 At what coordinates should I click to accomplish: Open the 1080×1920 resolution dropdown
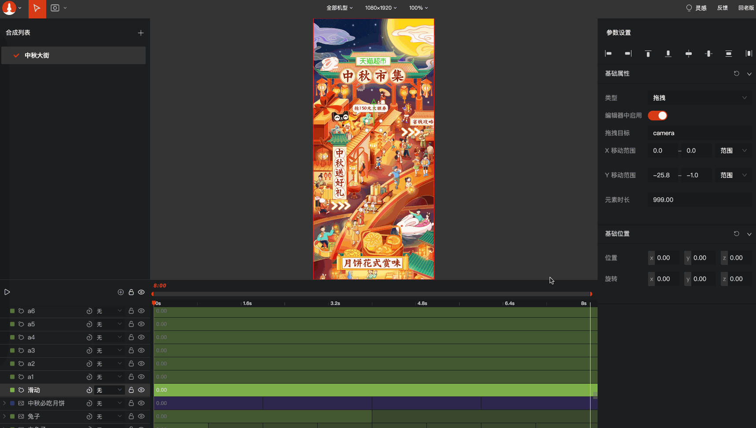381,8
